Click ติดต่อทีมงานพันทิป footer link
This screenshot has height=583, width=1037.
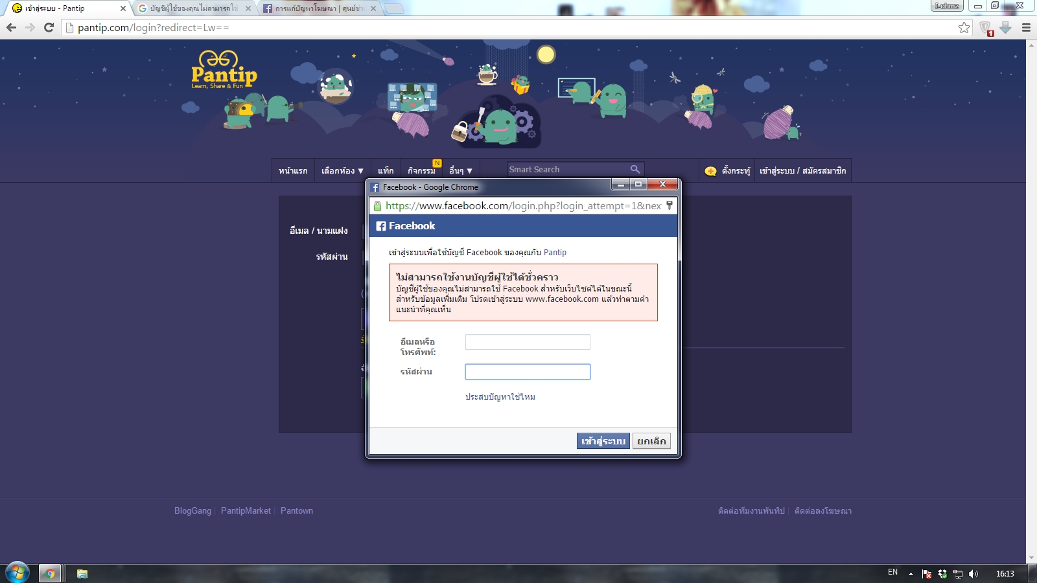751,510
